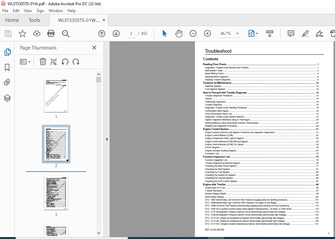Delete selected page with trash icon
This screenshot has width=335, height=239.
point(43,62)
